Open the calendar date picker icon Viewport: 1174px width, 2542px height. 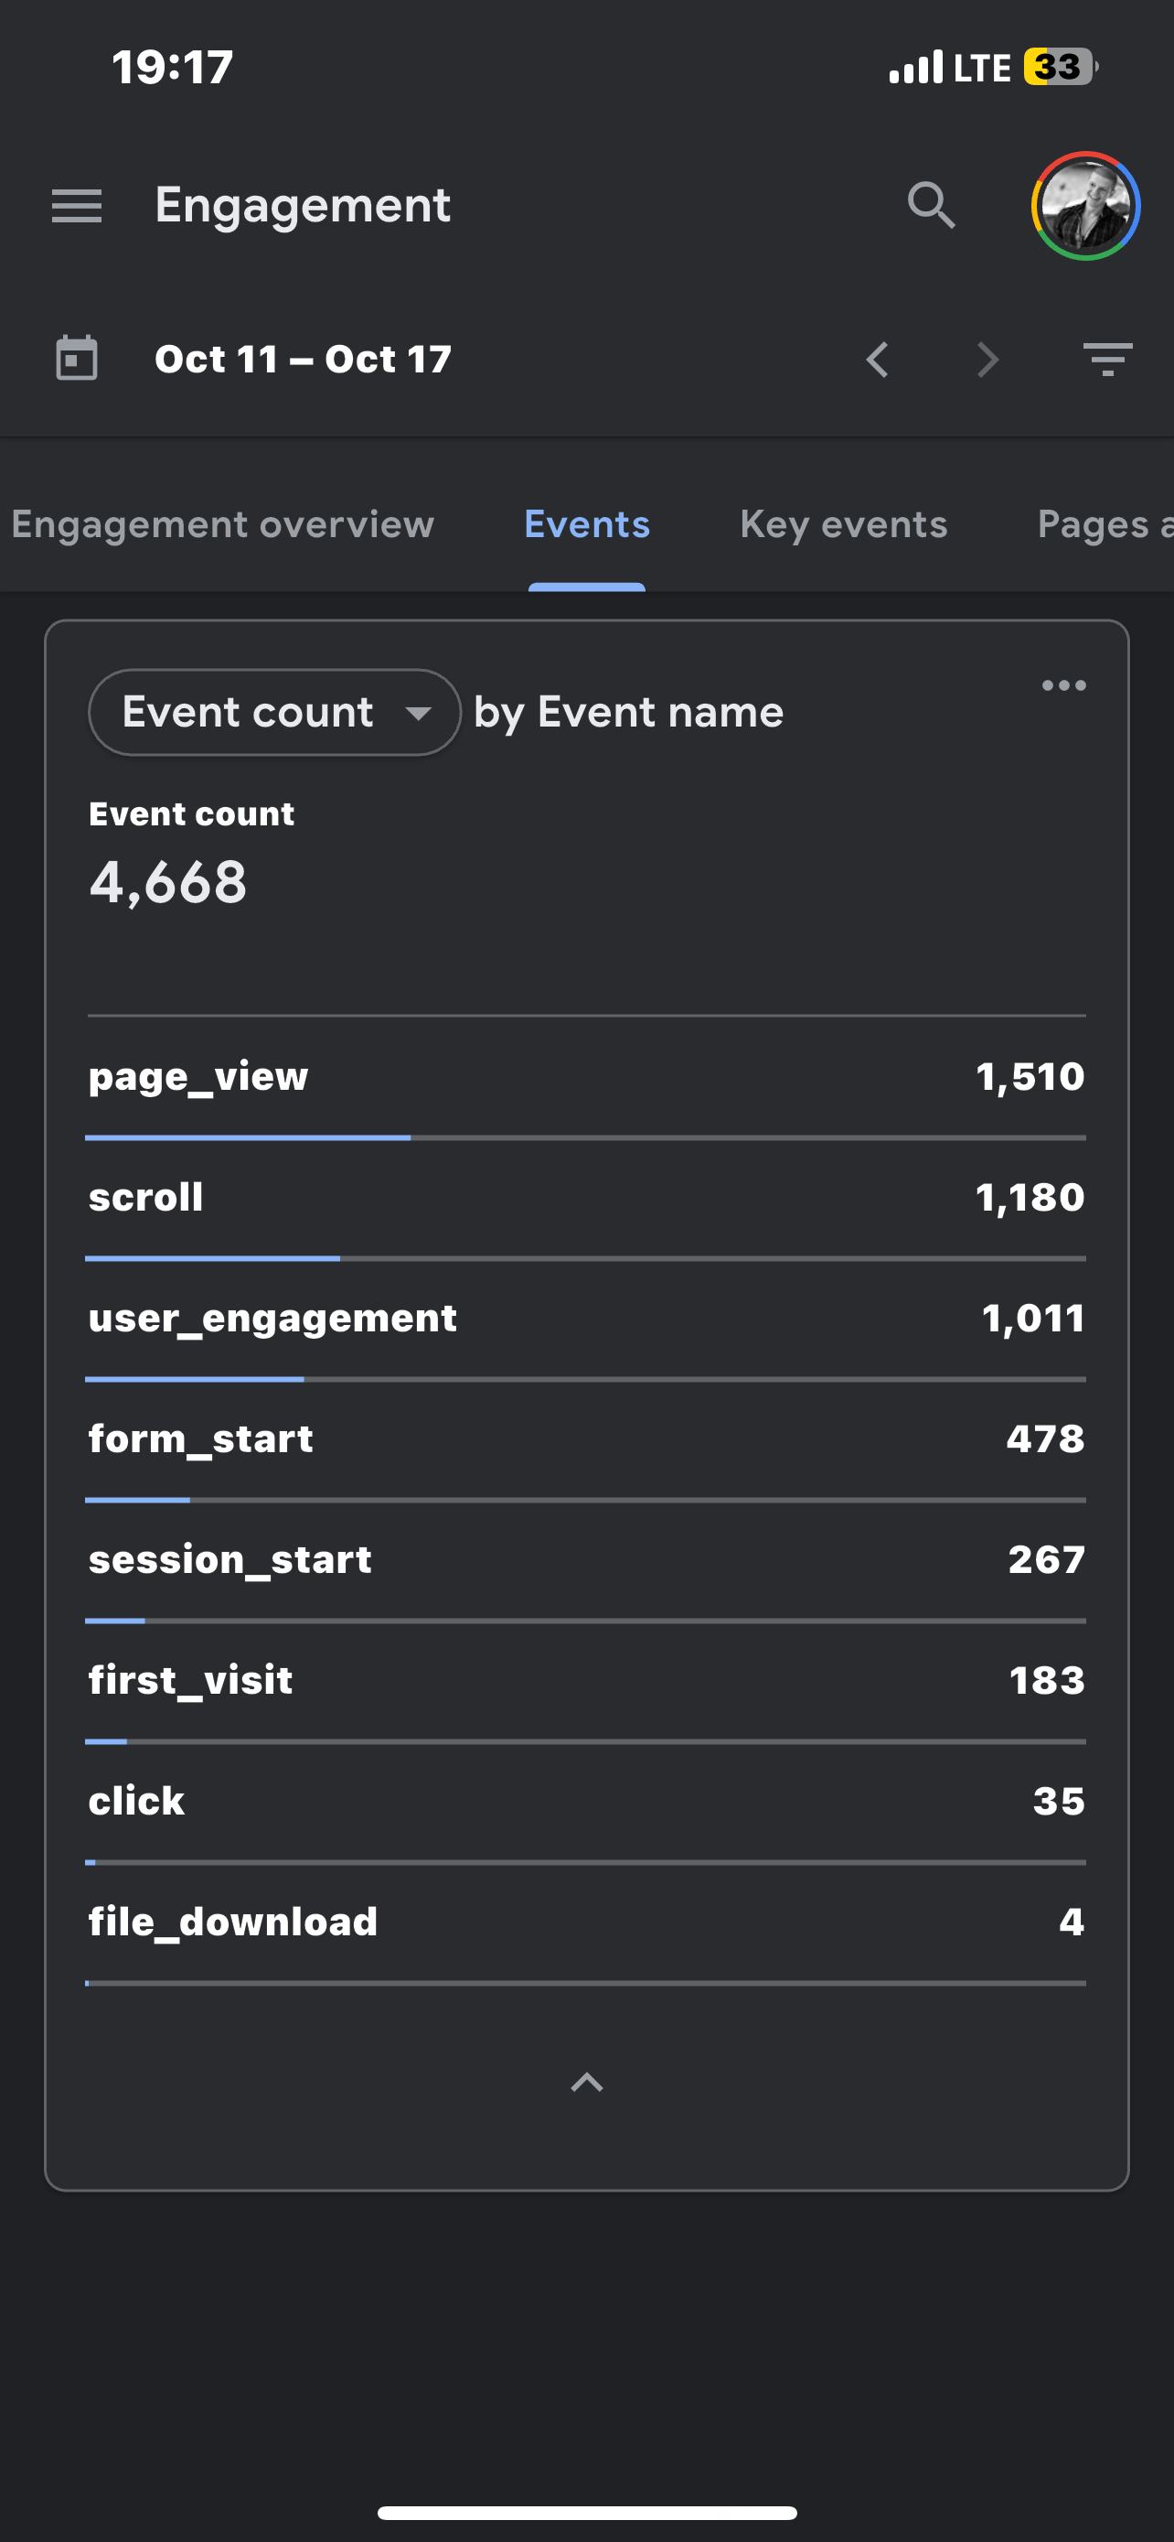point(77,358)
